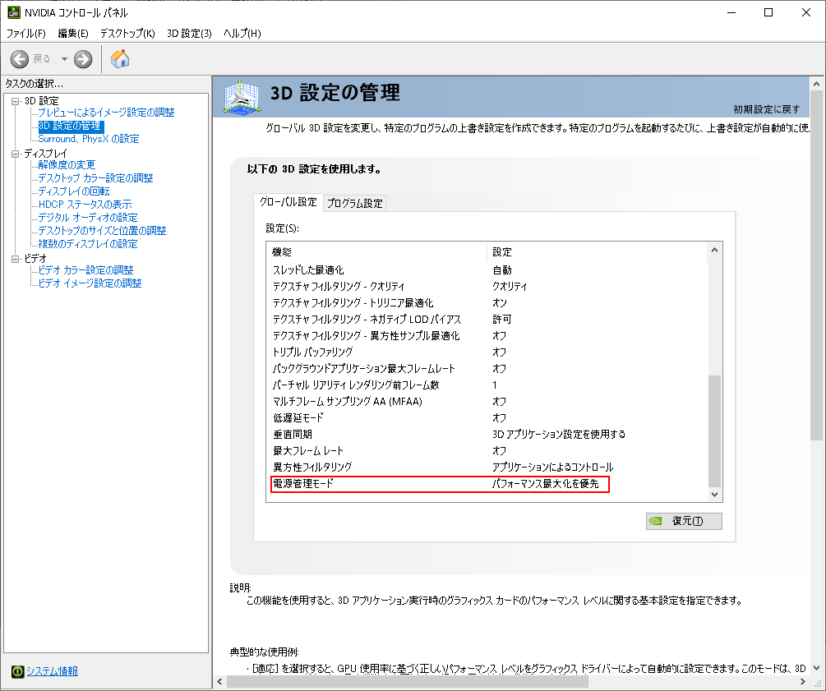Select ディスプレイの回転 in tree
The width and height of the screenshot is (826, 691).
click(x=74, y=191)
